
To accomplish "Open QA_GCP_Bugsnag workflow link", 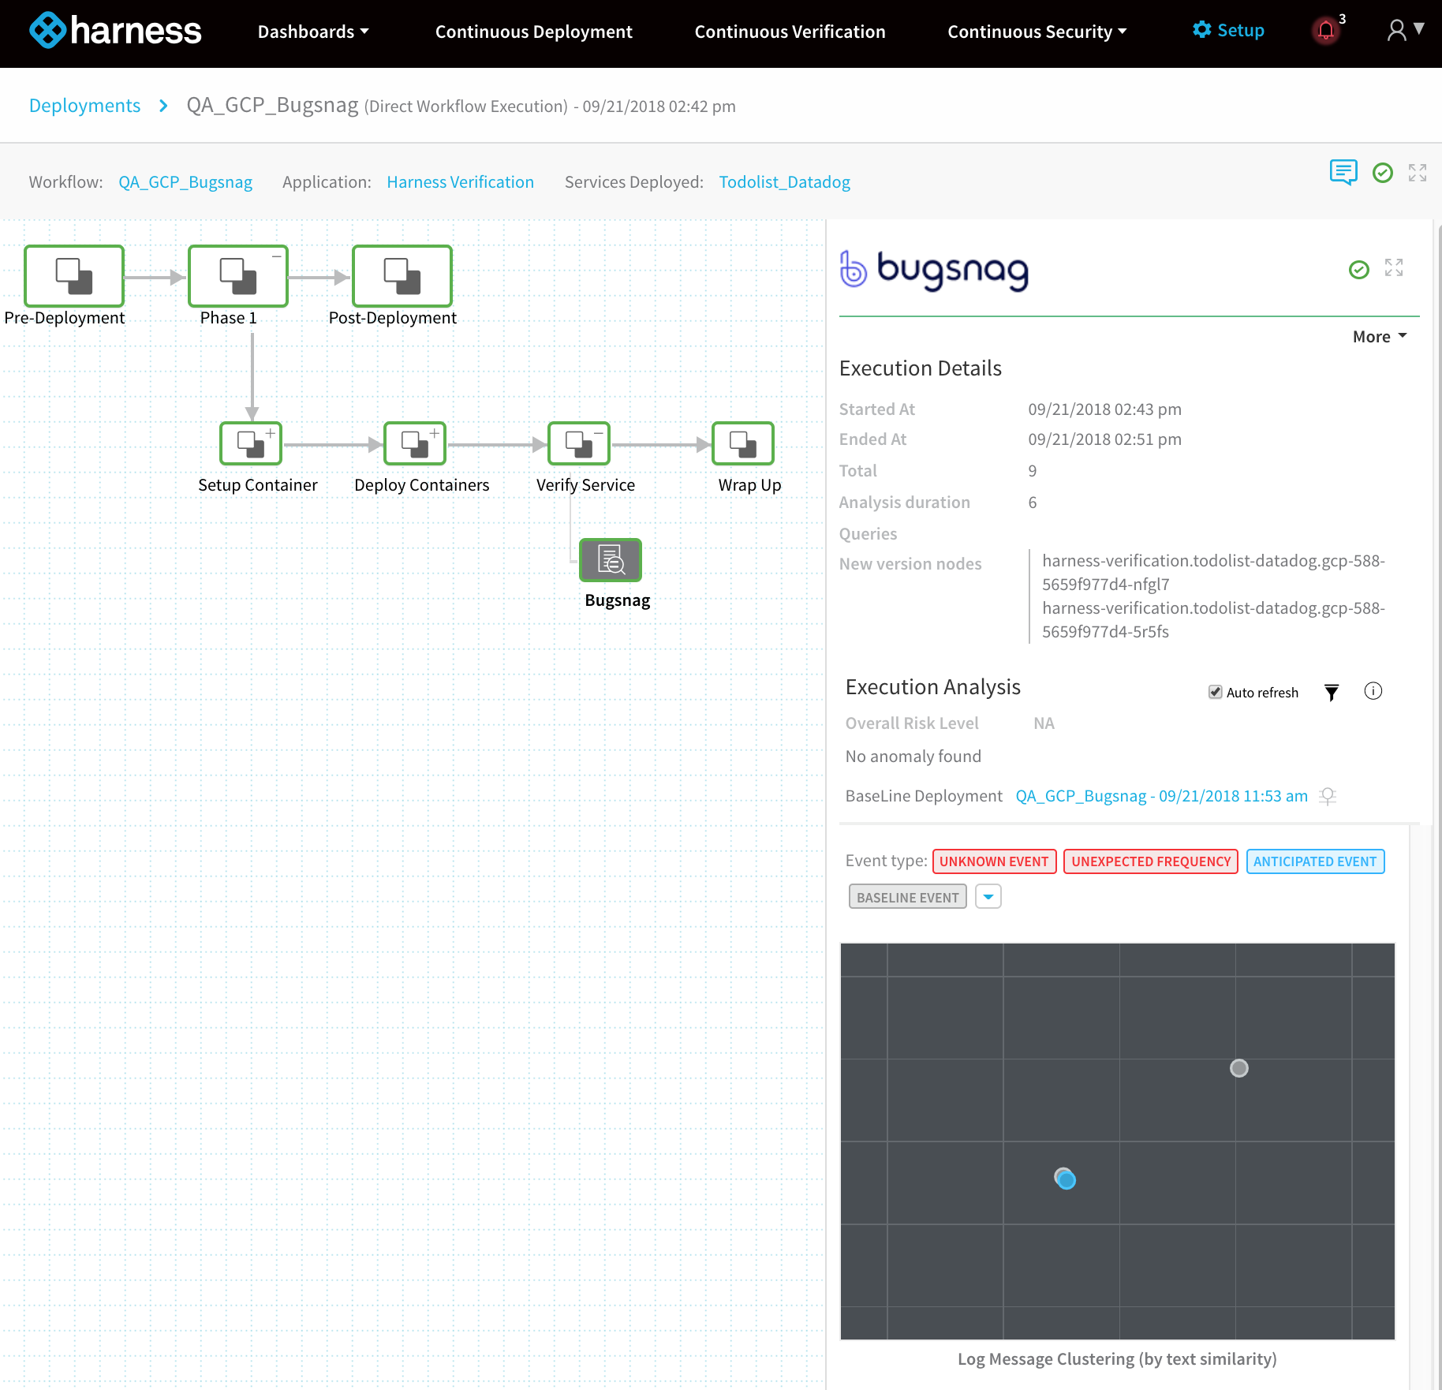I will 185,182.
